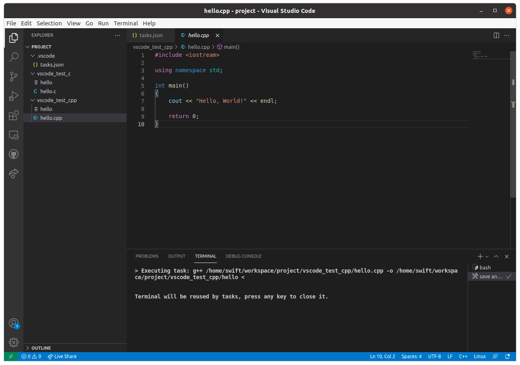Open the Edit menu
This screenshot has width=520, height=365.
[x=26, y=23]
